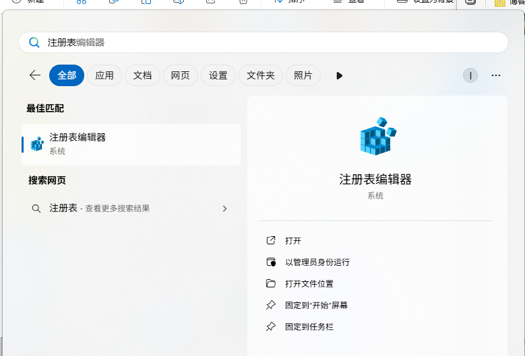Click the search box containing 注册表编辑器
The width and height of the screenshot is (525, 356).
(x=263, y=42)
